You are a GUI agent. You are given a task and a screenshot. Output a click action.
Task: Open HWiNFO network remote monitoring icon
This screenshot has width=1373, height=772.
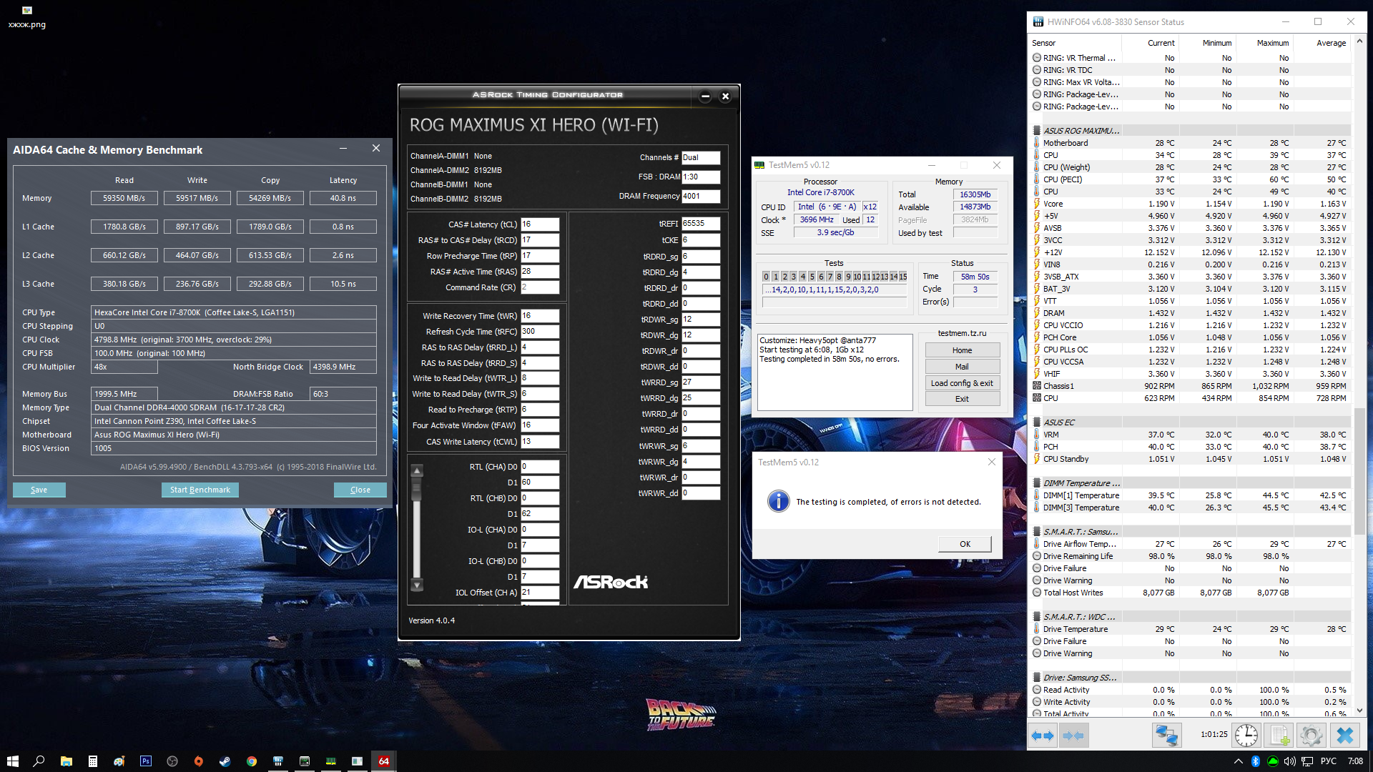click(x=1167, y=735)
